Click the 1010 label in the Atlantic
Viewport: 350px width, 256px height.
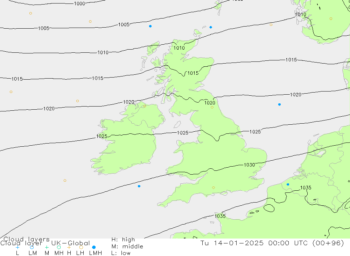(x=103, y=53)
